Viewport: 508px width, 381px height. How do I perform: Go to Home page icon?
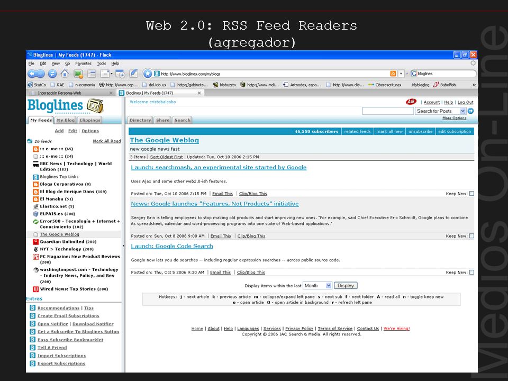click(65, 74)
